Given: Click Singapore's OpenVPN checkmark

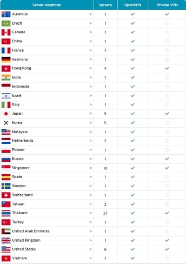Looking at the screenshot, I should (x=133, y=168).
